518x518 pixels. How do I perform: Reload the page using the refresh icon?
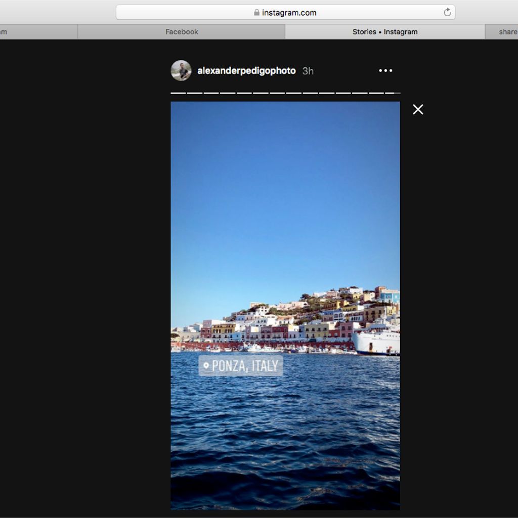(447, 13)
